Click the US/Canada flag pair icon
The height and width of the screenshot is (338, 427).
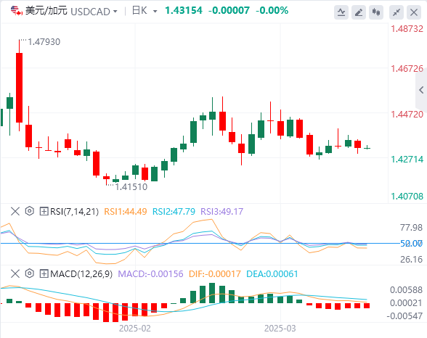coord(16,11)
